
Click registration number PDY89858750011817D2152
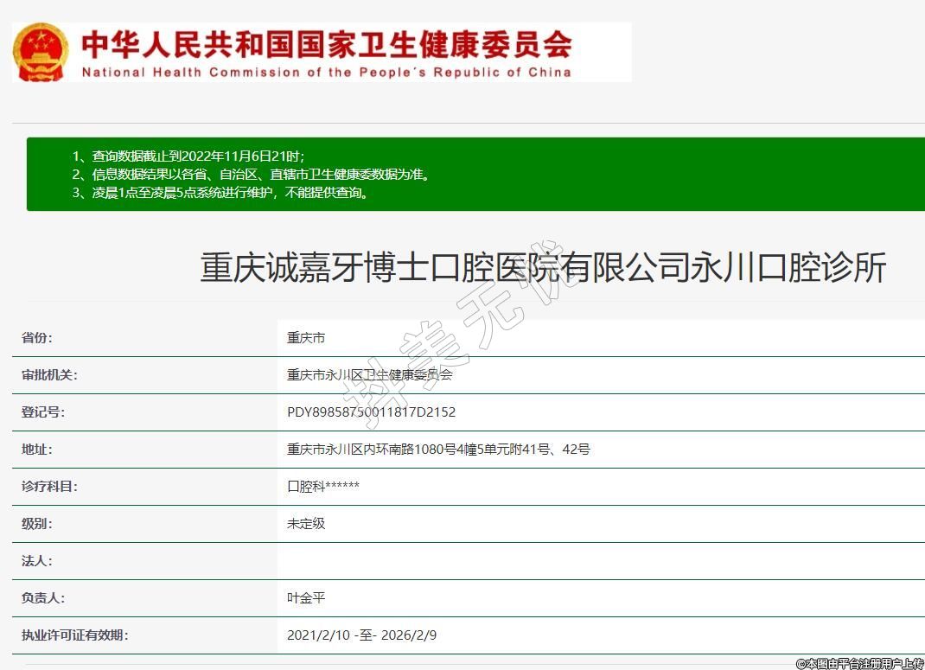click(x=371, y=412)
